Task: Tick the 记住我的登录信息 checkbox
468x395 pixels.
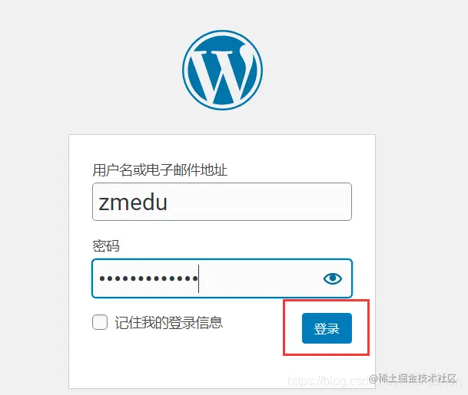Action: coord(100,322)
